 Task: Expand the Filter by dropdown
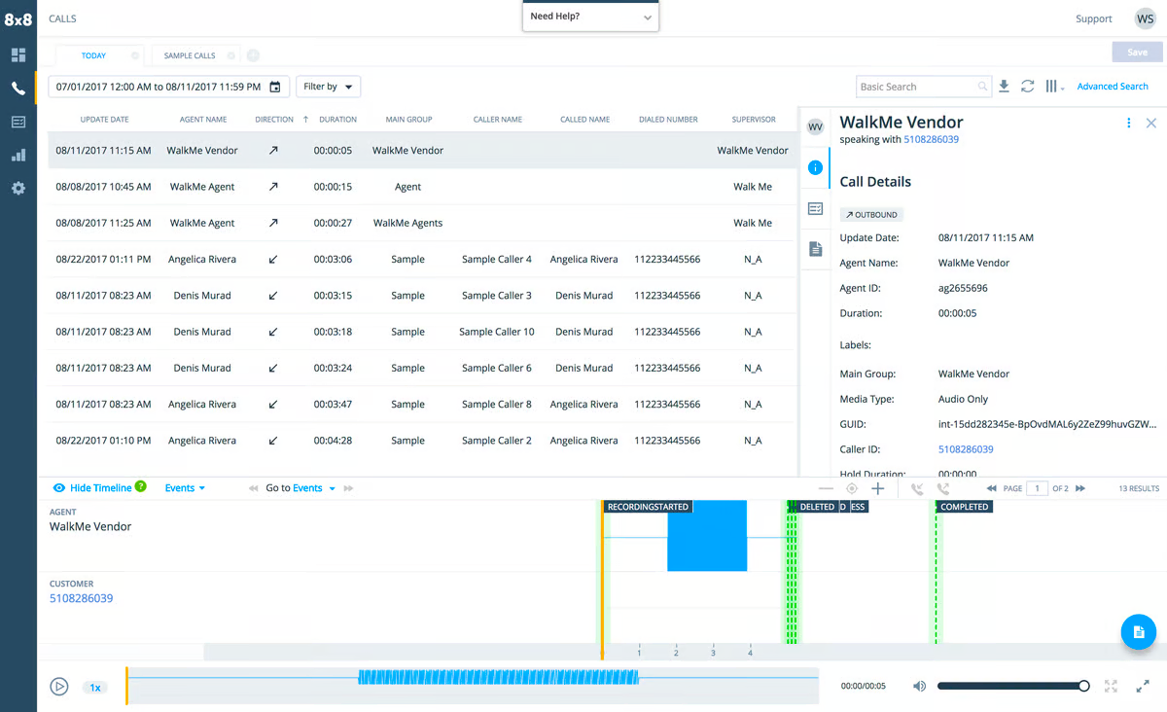pyautogui.click(x=328, y=87)
